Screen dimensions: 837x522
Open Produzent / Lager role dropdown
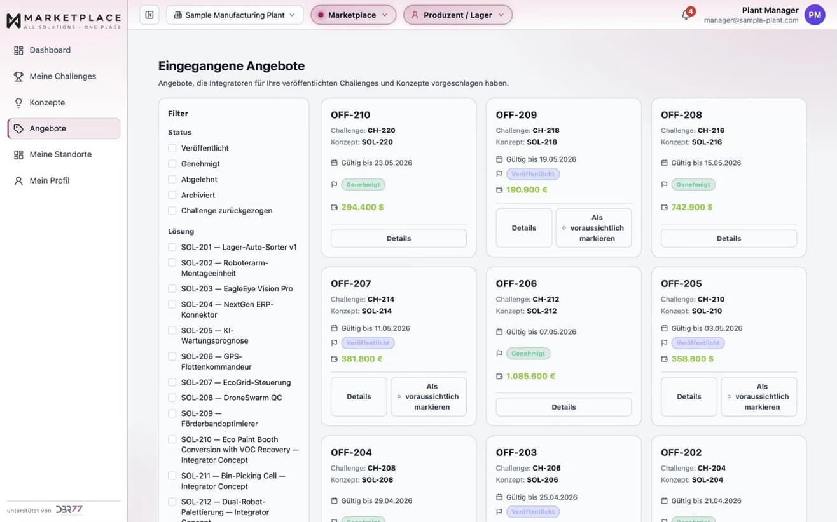458,15
